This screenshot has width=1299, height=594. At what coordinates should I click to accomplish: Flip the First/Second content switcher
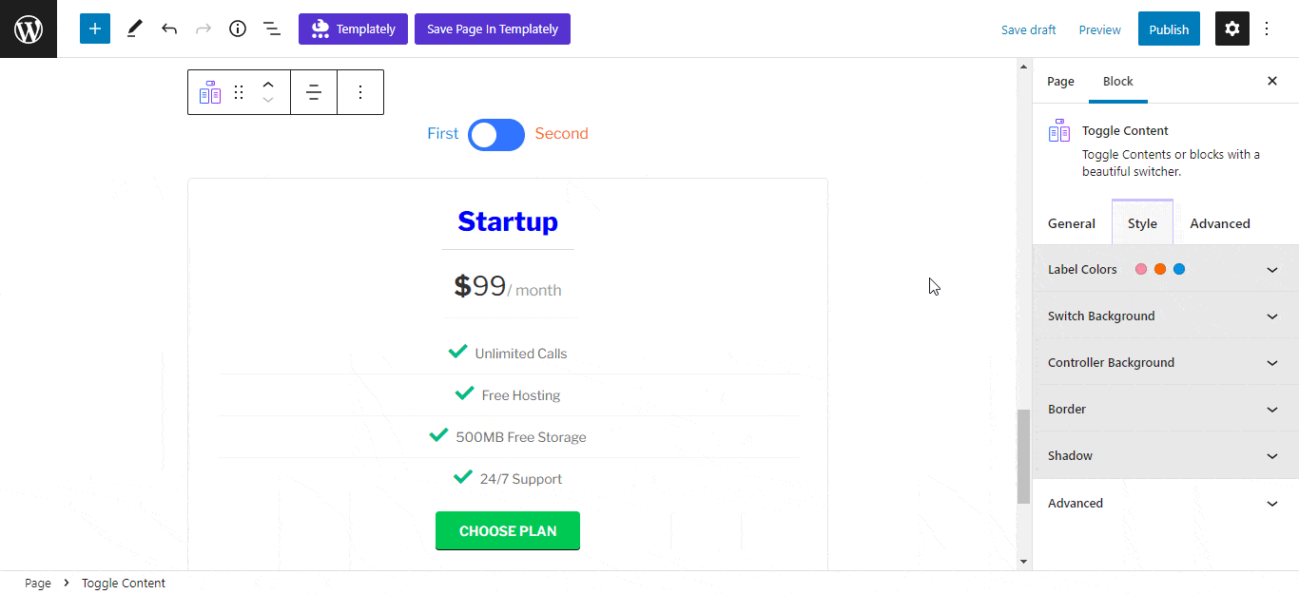tap(496, 135)
